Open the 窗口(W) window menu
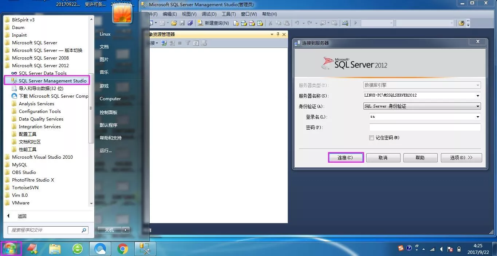The image size is (497, 256). pyautogui.click(x=249, y=14)
